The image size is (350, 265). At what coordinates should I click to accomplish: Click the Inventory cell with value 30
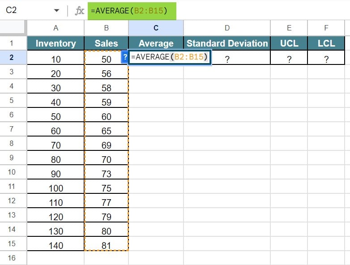55,86
